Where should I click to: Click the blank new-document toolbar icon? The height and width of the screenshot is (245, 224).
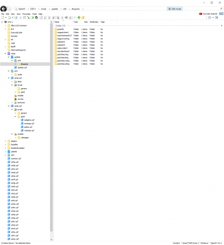coord(3,18)
